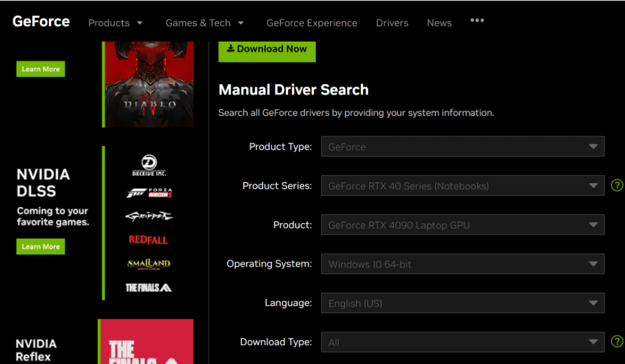
Task: Expand the Product Type dropdown
Action: 463,147
